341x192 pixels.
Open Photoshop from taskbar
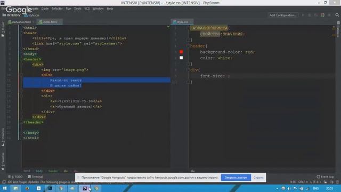[x=50, y=188]
